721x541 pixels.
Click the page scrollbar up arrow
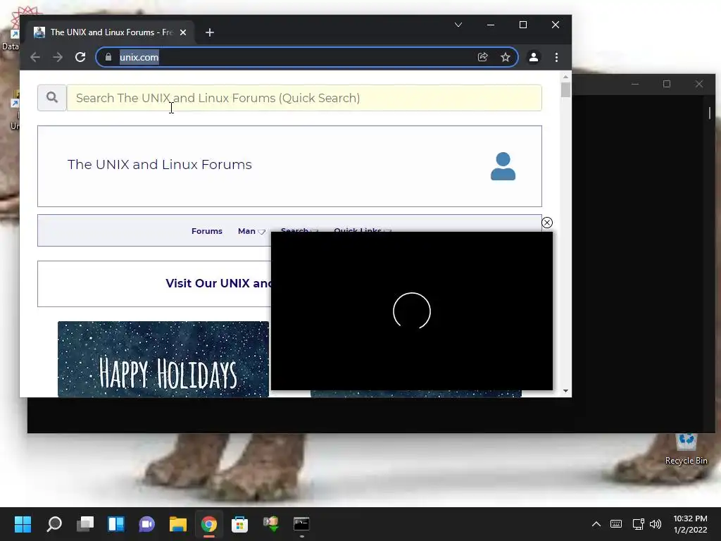565,77
